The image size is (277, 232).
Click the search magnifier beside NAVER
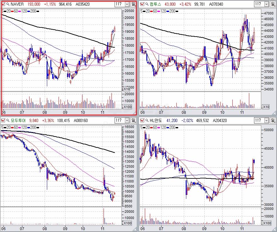pyautogui.click(x=8, y=4)
